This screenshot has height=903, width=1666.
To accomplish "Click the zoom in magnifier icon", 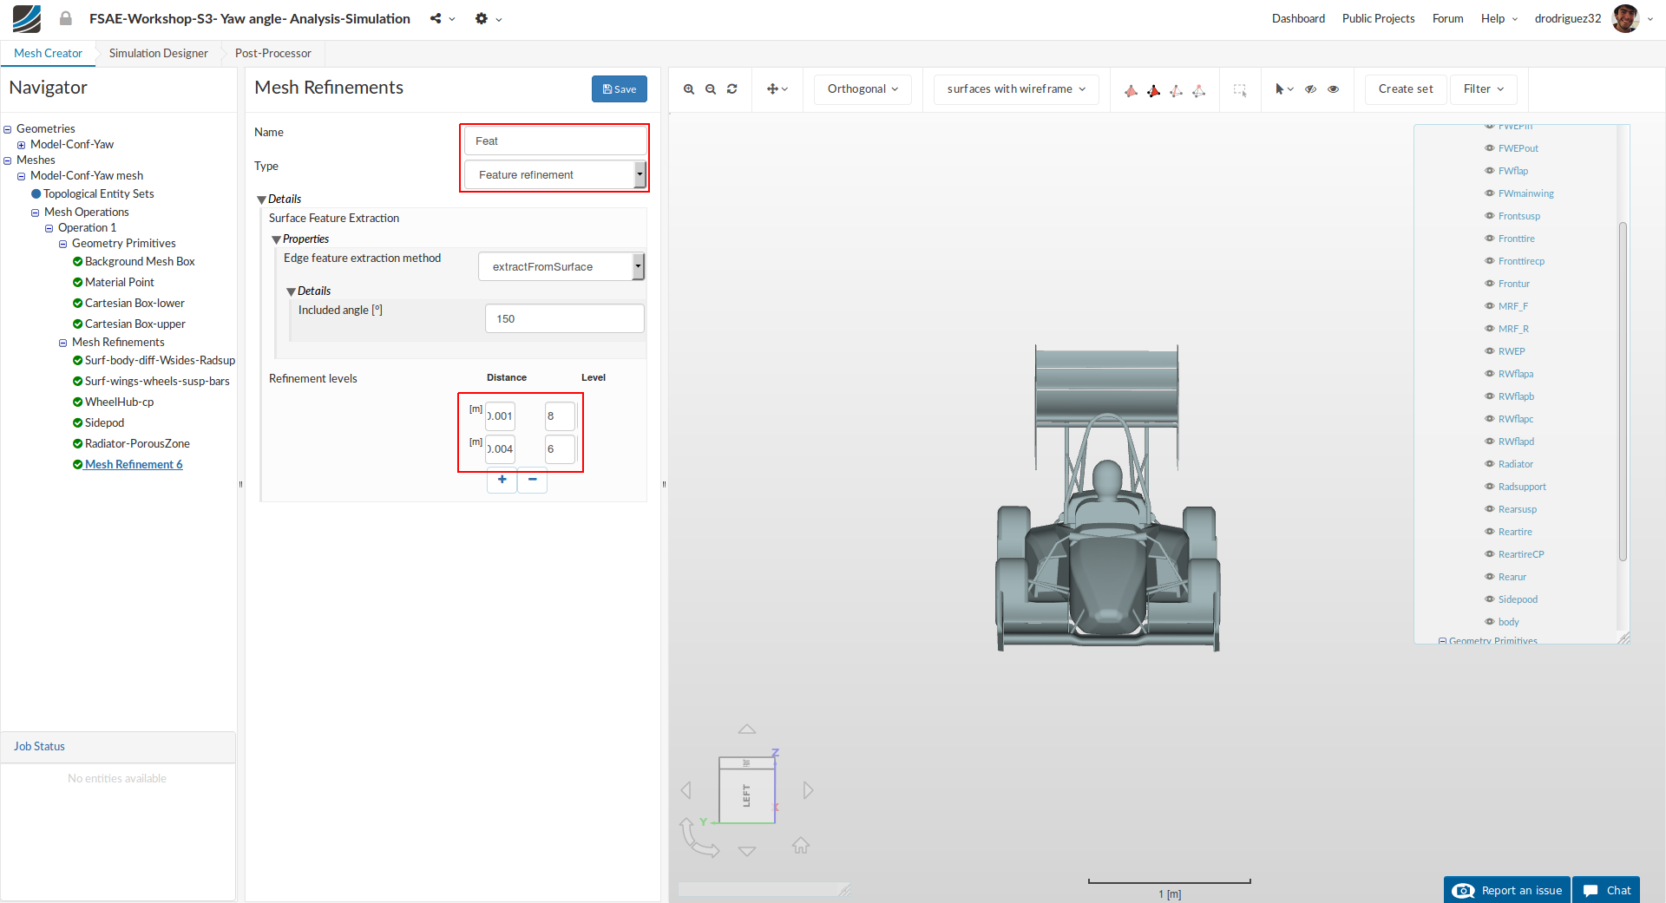I will (689, 89).
